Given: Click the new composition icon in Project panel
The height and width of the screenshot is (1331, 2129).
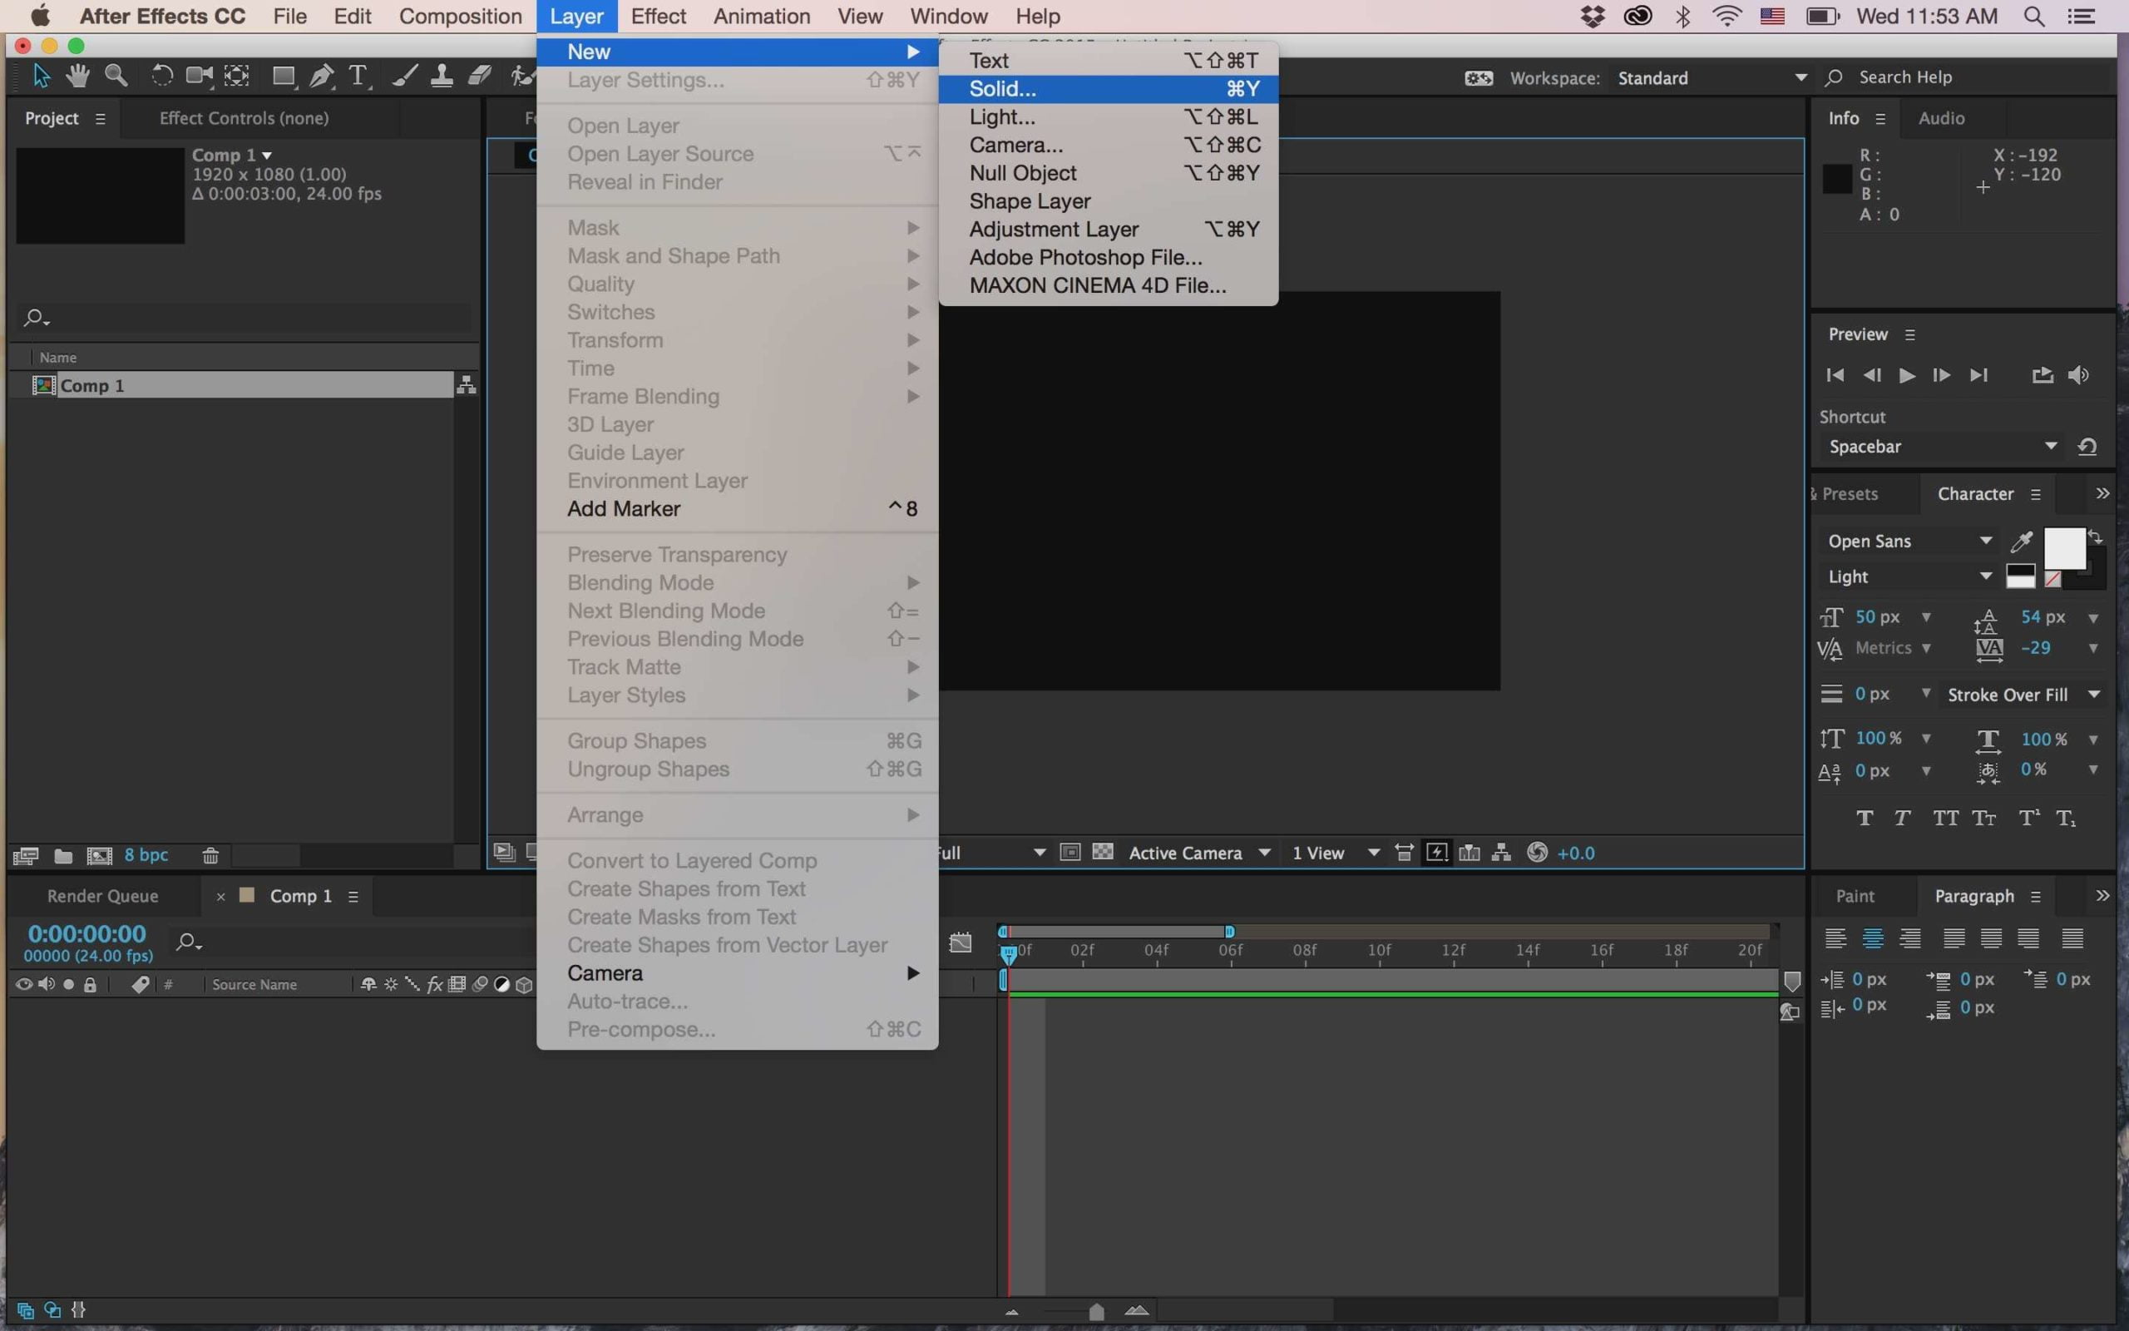Looking at the screenshot, I should pyautogui.click(x=100, y=856).
